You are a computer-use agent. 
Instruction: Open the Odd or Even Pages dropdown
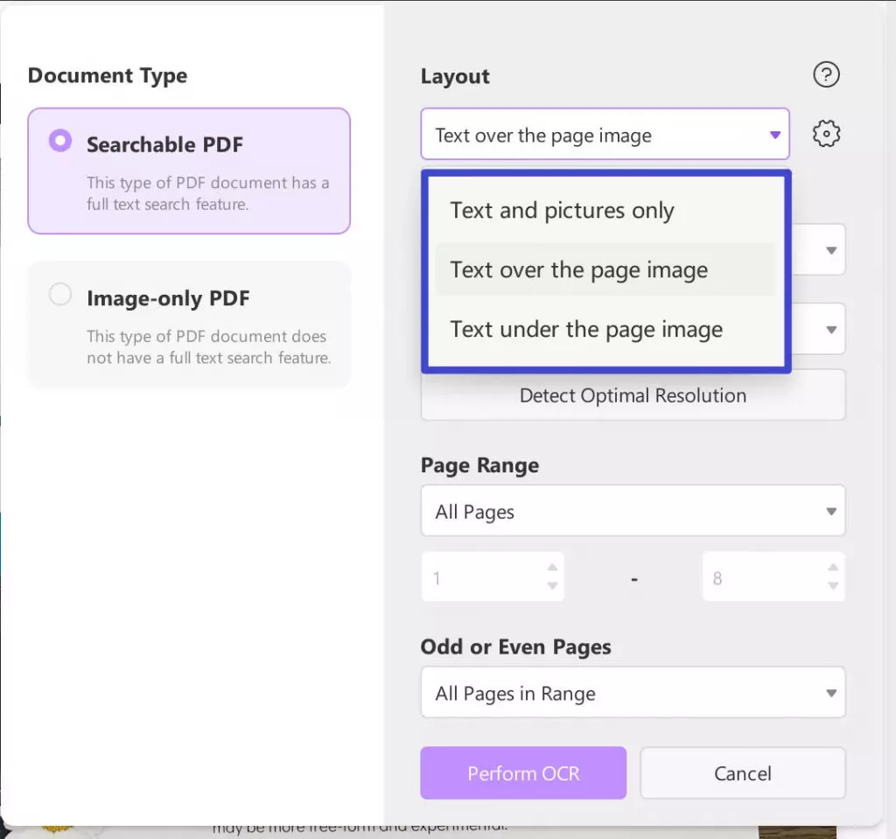tap(633, 694)
